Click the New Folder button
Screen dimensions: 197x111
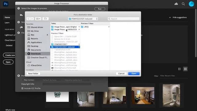[33, 73]
